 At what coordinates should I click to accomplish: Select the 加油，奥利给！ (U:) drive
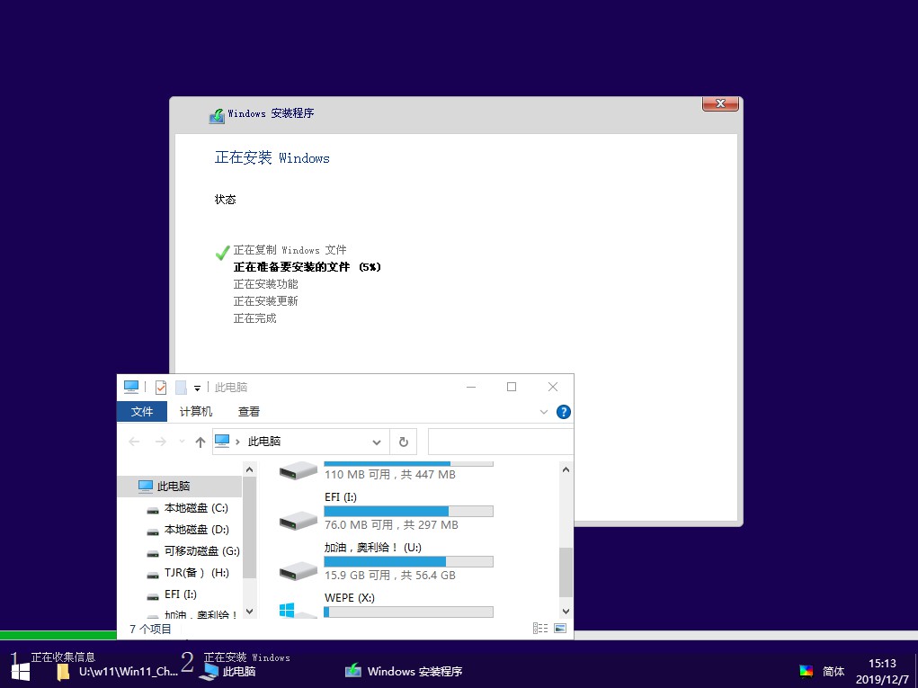[x=387, y=562]
